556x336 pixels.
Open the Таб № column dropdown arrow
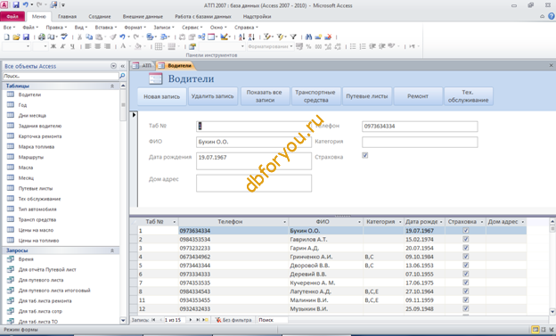pyautogui.click(x=174, y=222)
